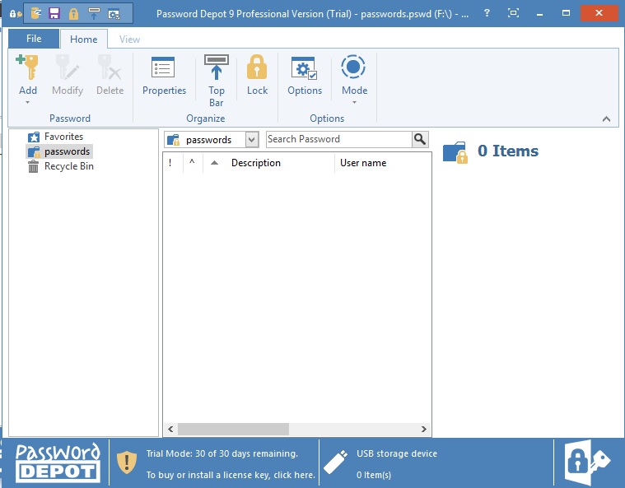Click the trial warning shield icon
The width and height of the screenshot is (625, 488).
(127, 462)
